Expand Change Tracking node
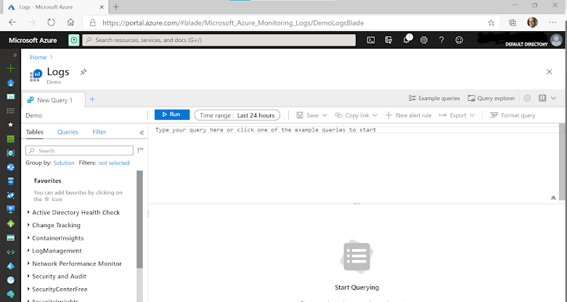The height and width of the screenshot is (302, 567). pos(28,225)
